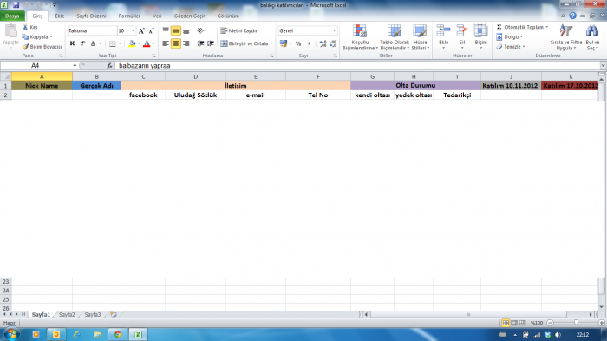Viewport: 607px width, 341px height.
Task: Open the Genel number format dropdown
Action: (x=334, y=30)
